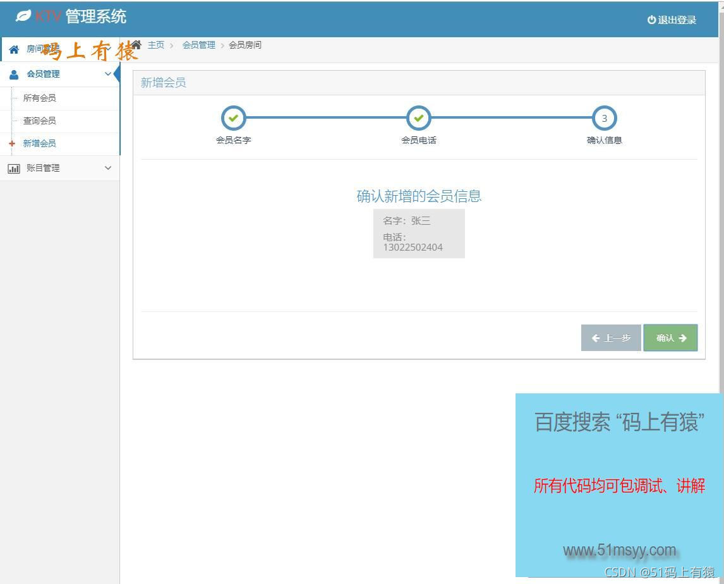Viewport: 724px width, 584px height.
Task: Go to 会员管理 breadcrumb link
Action: click(x=199, y=45)
